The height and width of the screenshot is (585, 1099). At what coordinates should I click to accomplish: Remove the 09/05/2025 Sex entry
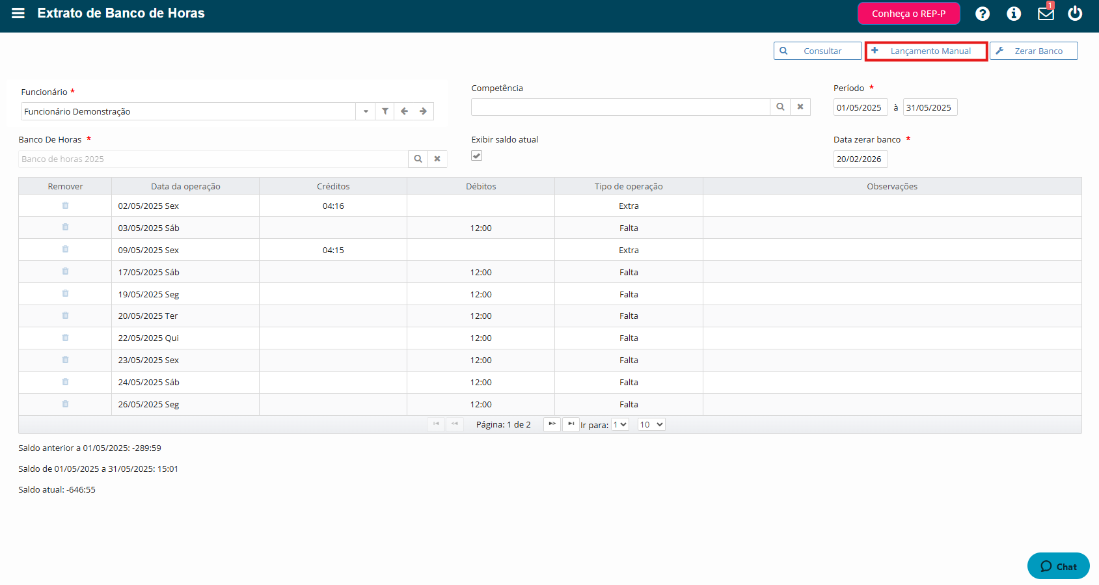pos(65,249)
